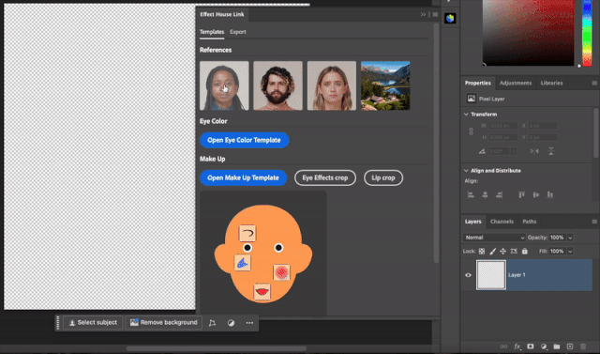This screenshot has width=600, height=354.
Task: Open the Opacity slider dropdown arrow
Action: [570, 238]
